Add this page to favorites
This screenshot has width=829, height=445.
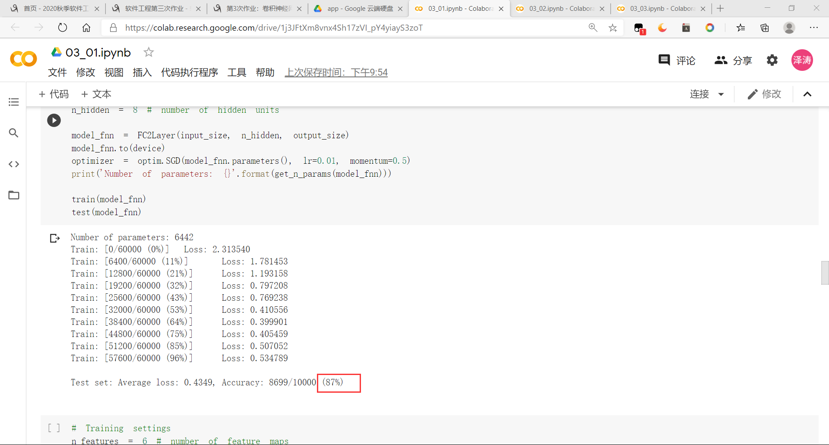point(613,28)
